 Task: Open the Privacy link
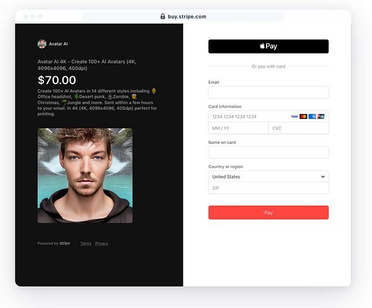click(102, 244)
